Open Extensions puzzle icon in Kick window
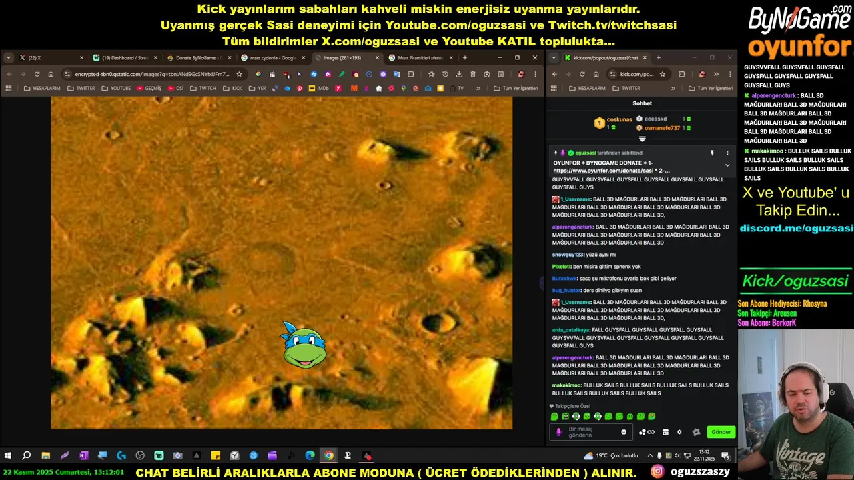The height and width of the screenshot is (480, 854). click(x=681, y=74)
